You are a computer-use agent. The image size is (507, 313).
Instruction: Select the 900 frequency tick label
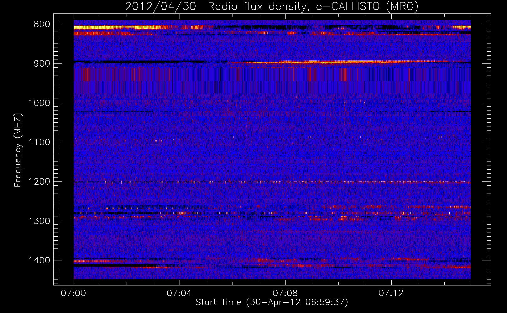click(x=42, y=64)
